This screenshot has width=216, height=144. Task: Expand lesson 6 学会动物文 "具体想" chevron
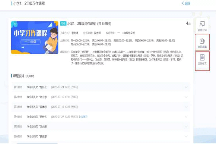pos(186,137)
